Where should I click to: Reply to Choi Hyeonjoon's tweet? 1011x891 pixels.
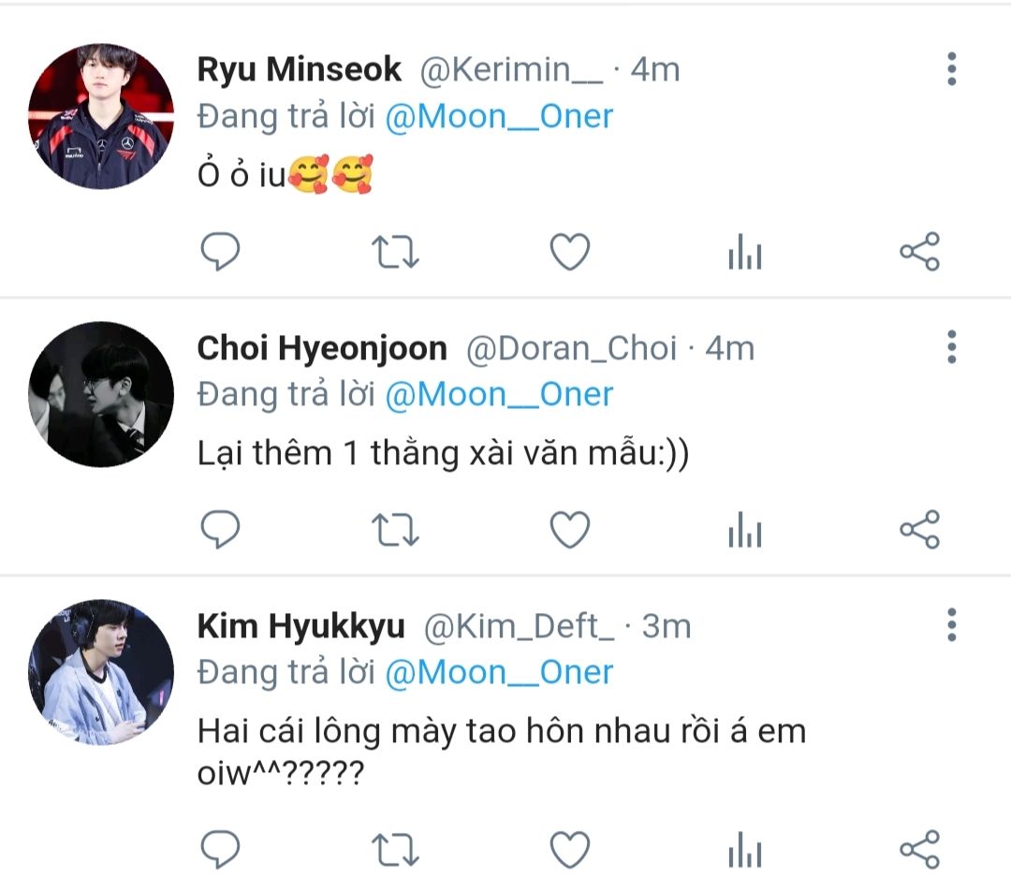coord(221,531)
